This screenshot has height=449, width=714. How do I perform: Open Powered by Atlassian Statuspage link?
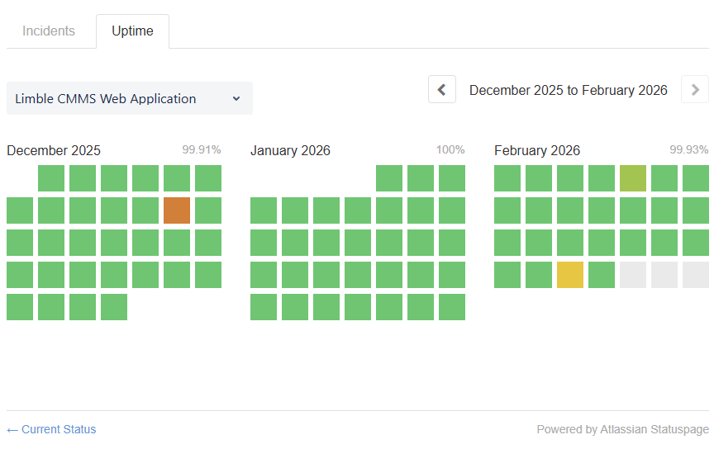622,429
